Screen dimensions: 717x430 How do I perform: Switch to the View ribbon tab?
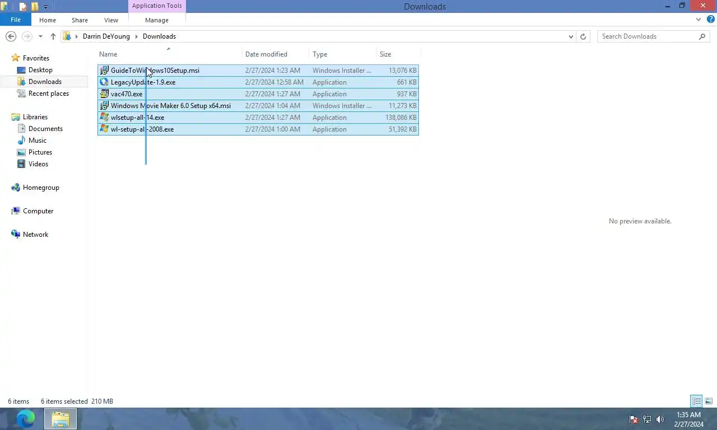click(x=111, y=20)
